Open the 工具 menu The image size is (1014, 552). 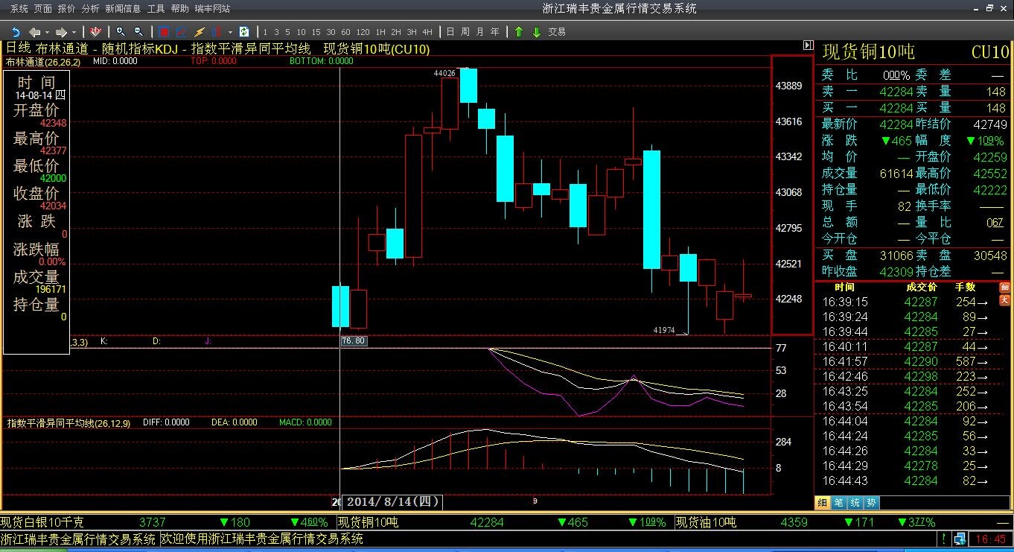[156, 9]
